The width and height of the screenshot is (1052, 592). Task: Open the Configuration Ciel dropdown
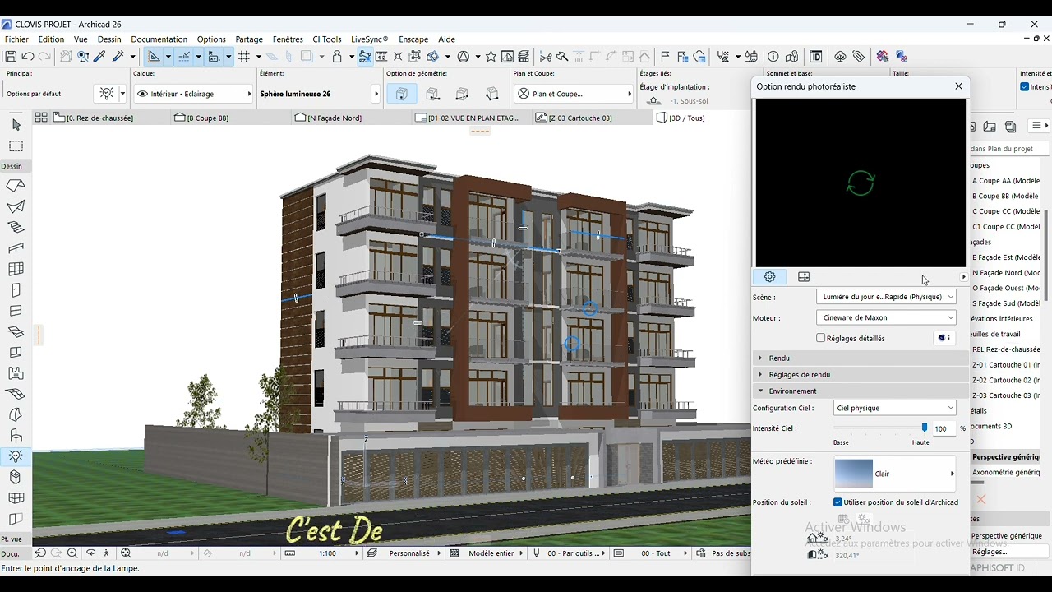pyautogui.click(x=894, y=408)
